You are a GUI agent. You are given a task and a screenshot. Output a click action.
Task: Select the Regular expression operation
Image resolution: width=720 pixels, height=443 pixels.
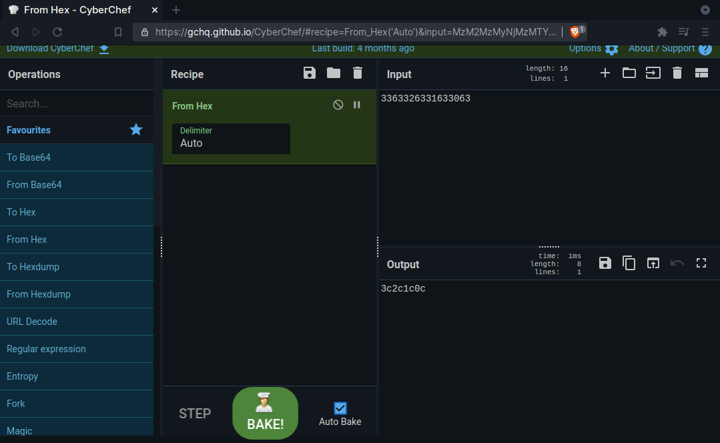[x=77, y=349]
